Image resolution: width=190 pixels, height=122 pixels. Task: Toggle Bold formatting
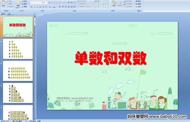coord(31,7)
